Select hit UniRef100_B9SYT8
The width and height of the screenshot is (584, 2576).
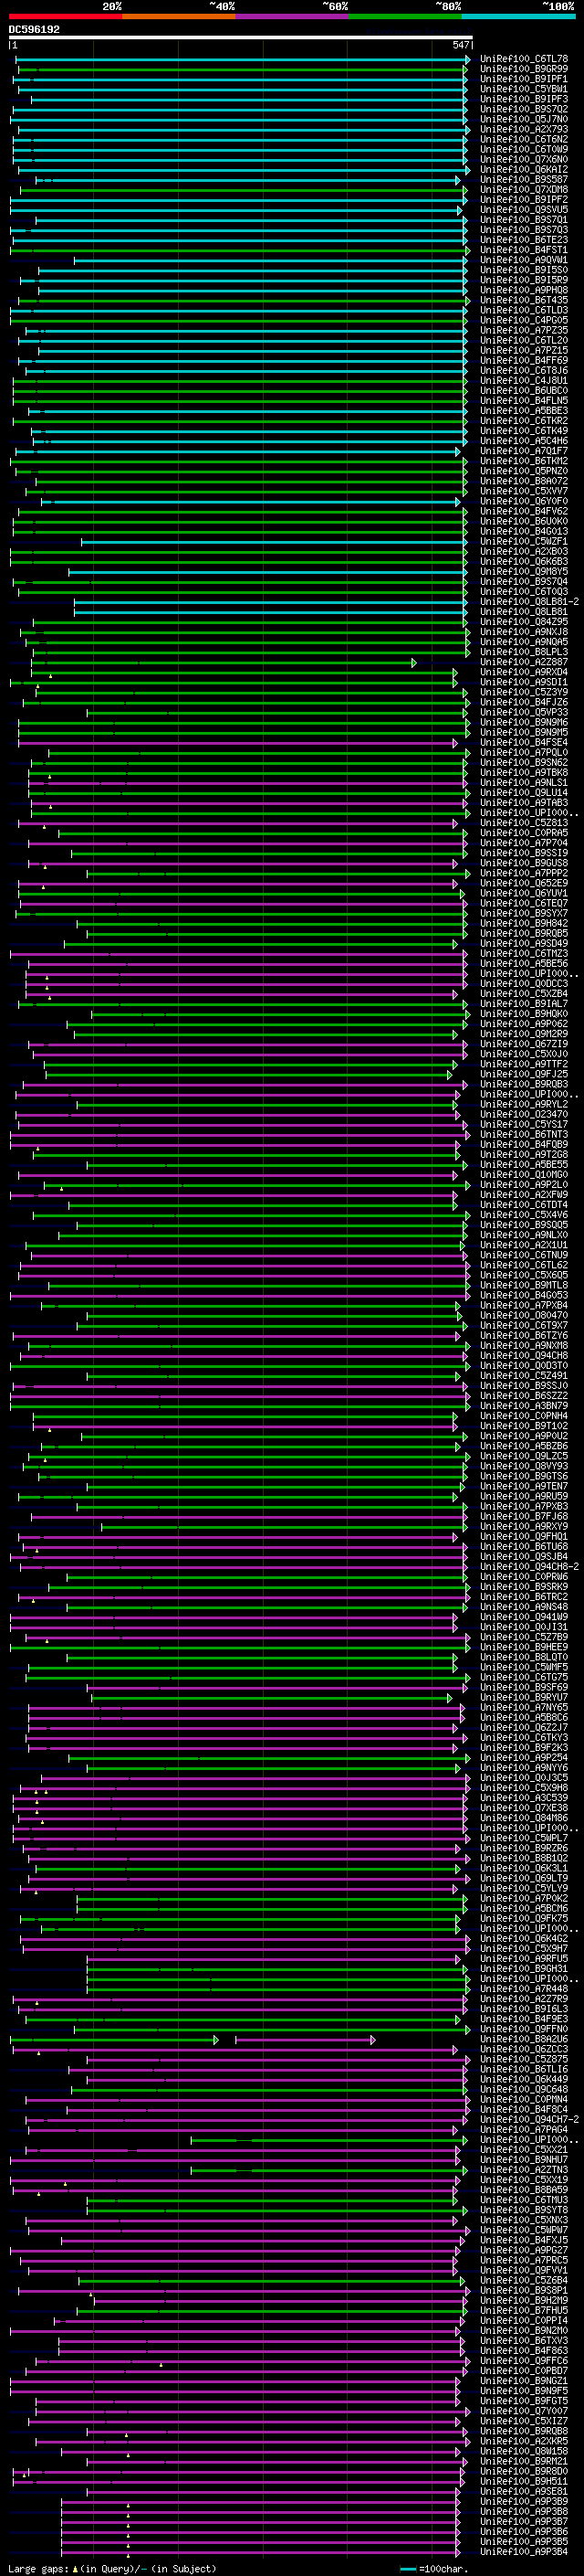pos(524,2210)
